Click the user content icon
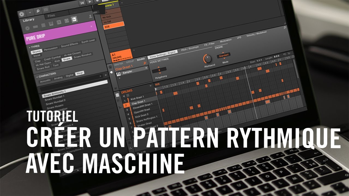This screenshot has height=196, width=349. (x=91, y=17)
